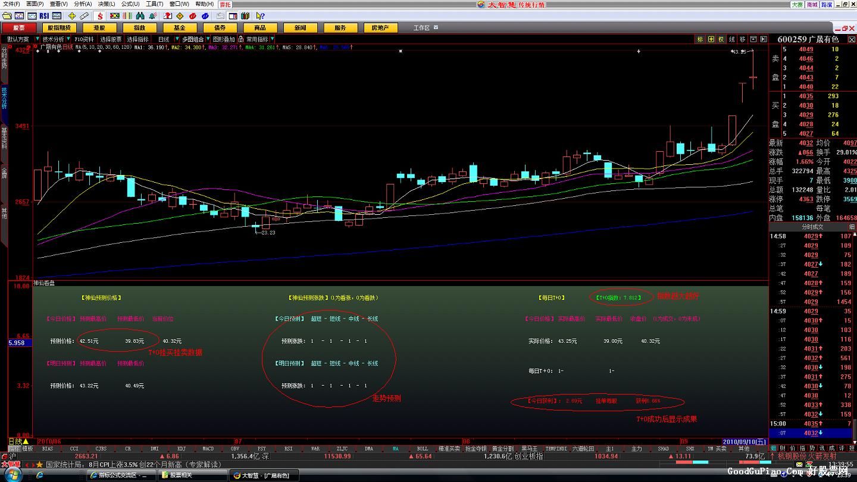Click the panel window icon above chart
This screenshot has height=482, width=857.
tap(753, 39)
